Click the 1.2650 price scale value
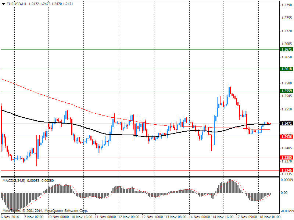The height and width of the screenshot is (220, 294). pos(287,57)
